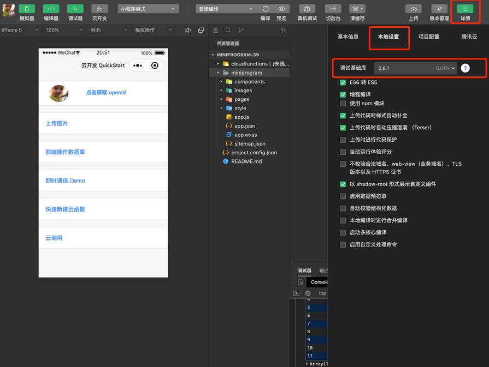This screenshot has height=367, width=489.
Task: Open the details (详情) panel
Action: pyautogui.click(x=465, y=9)
